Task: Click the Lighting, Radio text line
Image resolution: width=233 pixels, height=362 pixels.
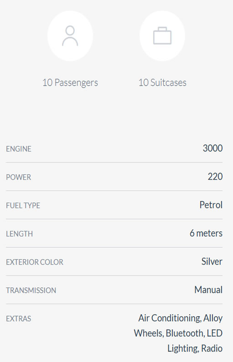Action: coord(195,349)
